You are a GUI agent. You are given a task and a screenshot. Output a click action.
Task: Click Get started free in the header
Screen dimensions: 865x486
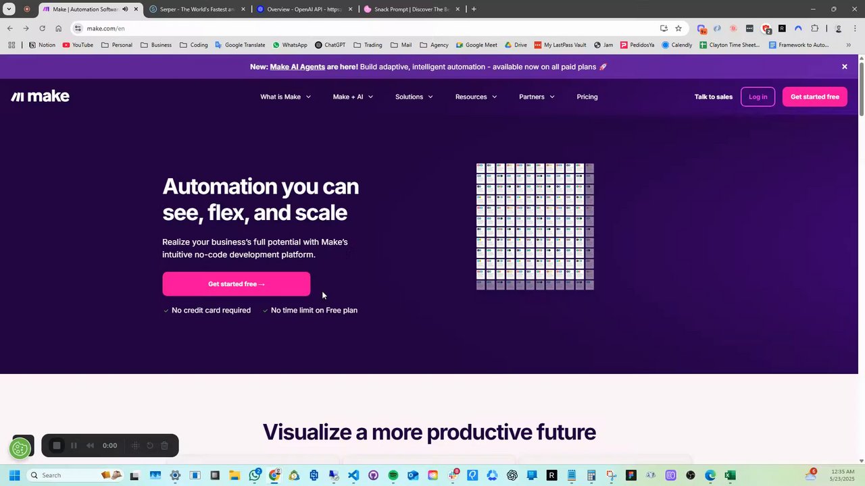pos(814,97)
